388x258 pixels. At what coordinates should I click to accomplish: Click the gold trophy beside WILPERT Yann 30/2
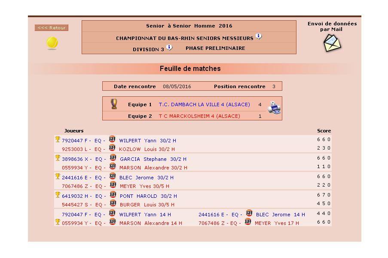tap(58, 139)
